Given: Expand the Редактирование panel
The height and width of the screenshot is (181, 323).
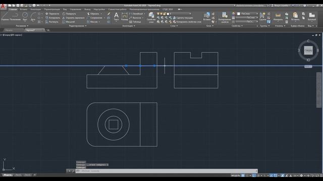Looking at the screenshot, I should [x=78, y=26].
